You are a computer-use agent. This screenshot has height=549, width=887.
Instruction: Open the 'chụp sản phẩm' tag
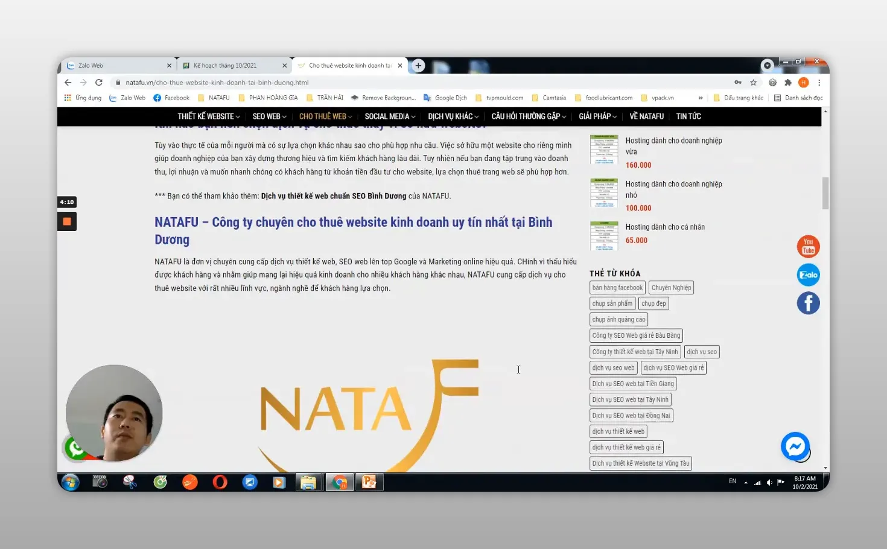pyautogui.click(x=612, y=303)
